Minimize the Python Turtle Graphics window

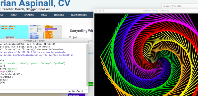100,11
